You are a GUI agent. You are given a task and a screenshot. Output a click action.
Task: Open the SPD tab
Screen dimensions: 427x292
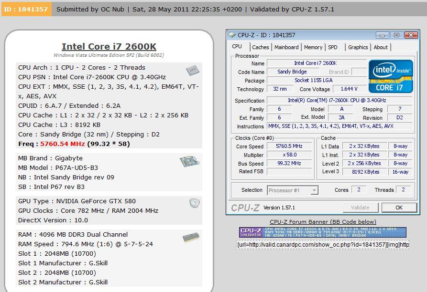pyautogui.click(x=332, y=47)
